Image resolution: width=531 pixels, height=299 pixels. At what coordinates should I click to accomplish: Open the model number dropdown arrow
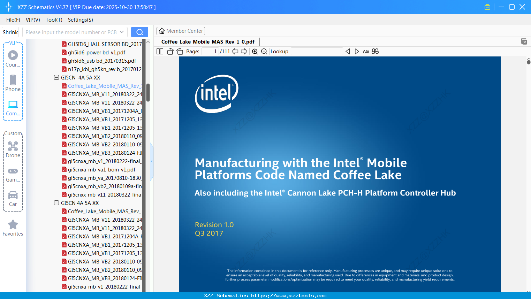[122, 32]
